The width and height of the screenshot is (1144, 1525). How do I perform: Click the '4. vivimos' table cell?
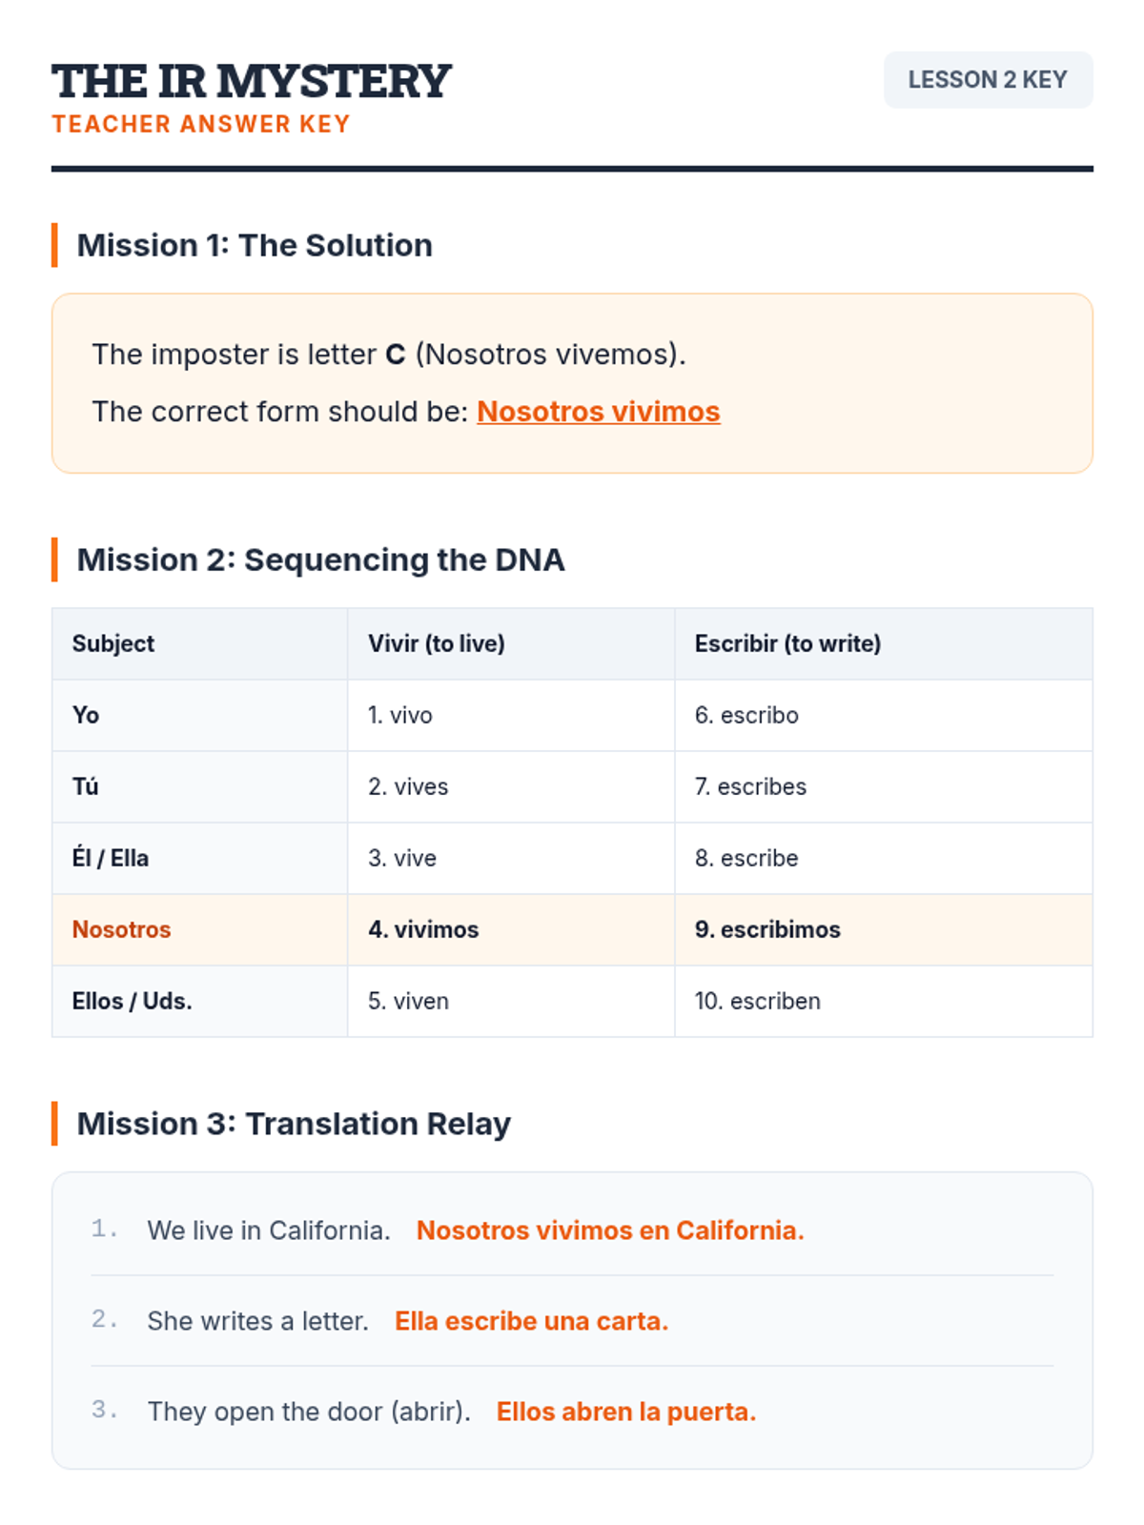click(x=423, y=930)
